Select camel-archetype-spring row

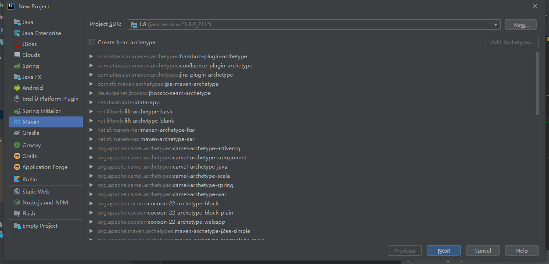pyautogui.click(x=312, y=185)
